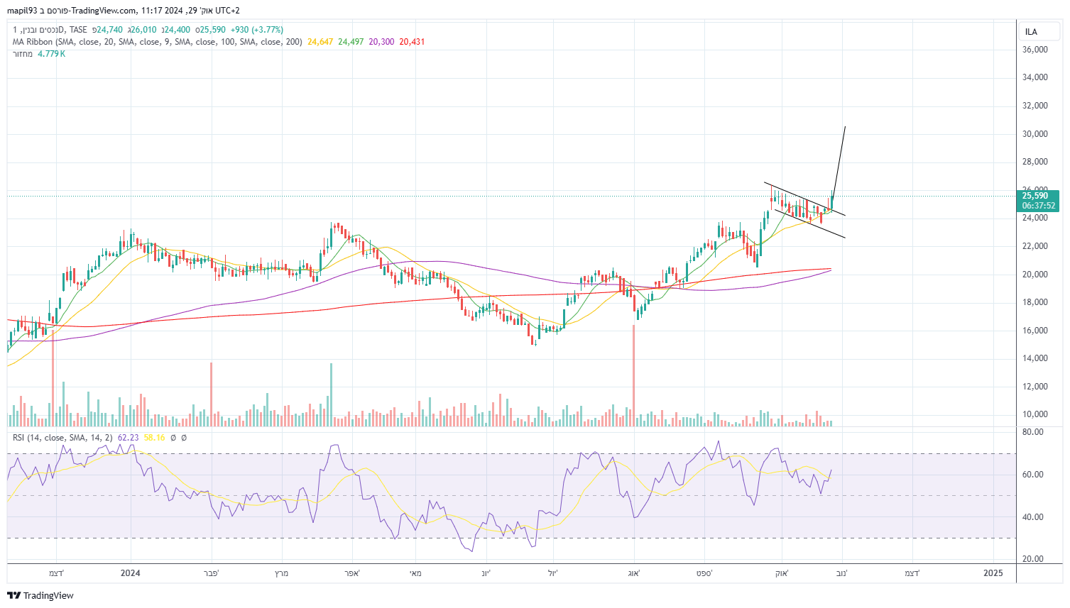The image size is (1070, 608).
Task: Click the 20,000 price axis label
Action: (x=1035, y=275)
